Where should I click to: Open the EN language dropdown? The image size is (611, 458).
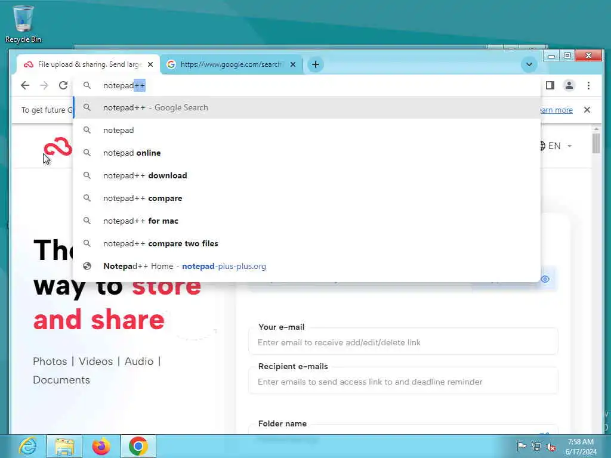(556, 146)
